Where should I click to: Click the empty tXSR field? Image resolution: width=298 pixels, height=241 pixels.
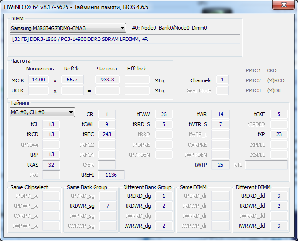pos(107,165)
